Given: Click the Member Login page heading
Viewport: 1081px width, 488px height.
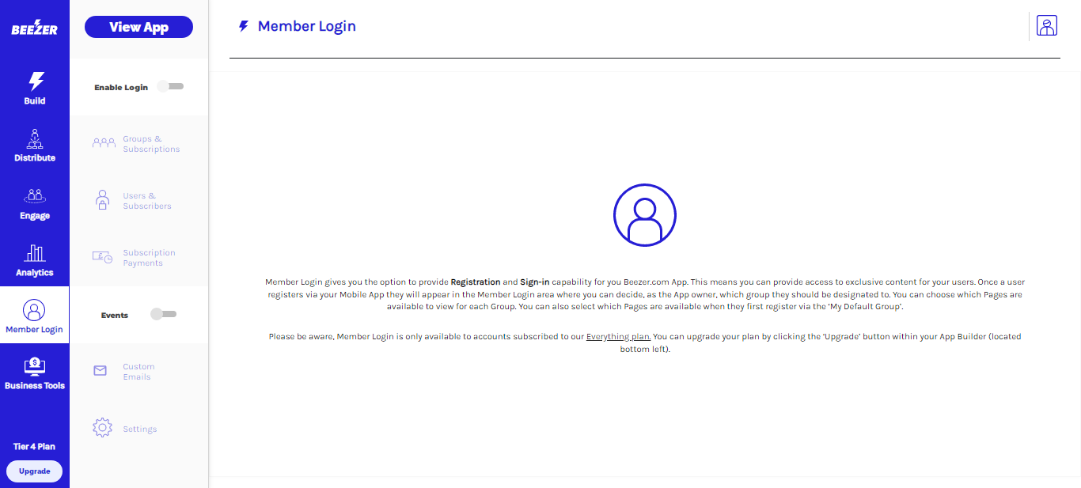Looking at the screenshot, I should coord(306,26).
